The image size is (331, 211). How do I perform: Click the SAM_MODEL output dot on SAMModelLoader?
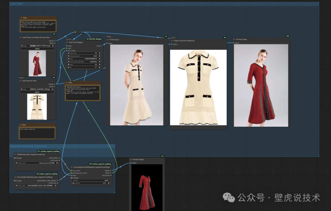tap(59, 158)
